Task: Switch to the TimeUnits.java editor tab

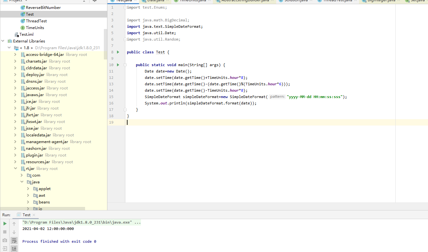Action: (192, 1)
